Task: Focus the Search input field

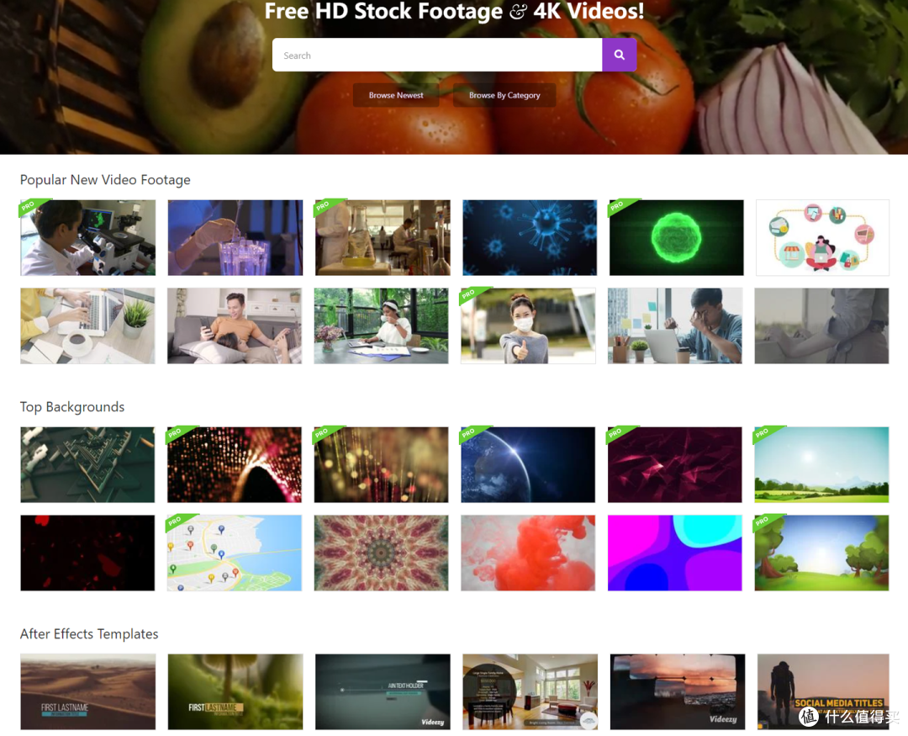Action: [437, 55]
